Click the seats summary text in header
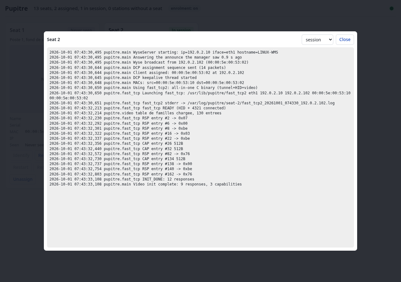The image size is (401, 282). coord(98,8)
